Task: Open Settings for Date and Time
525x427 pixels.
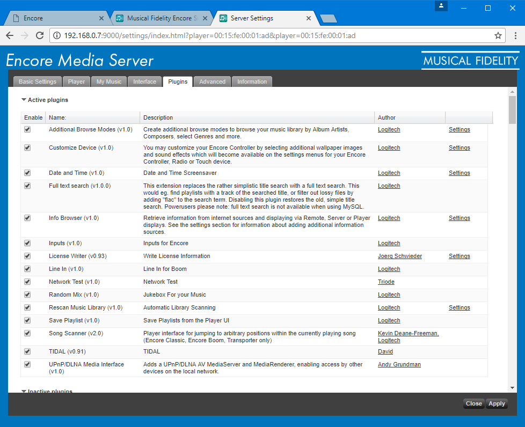Action: [x=459, y=173]
